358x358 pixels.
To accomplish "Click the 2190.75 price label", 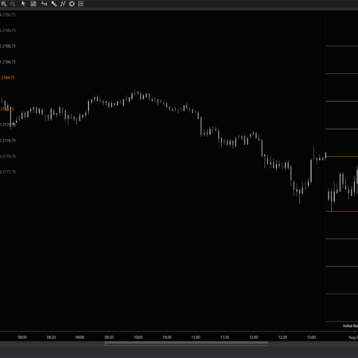I will (x=9, y=30).
